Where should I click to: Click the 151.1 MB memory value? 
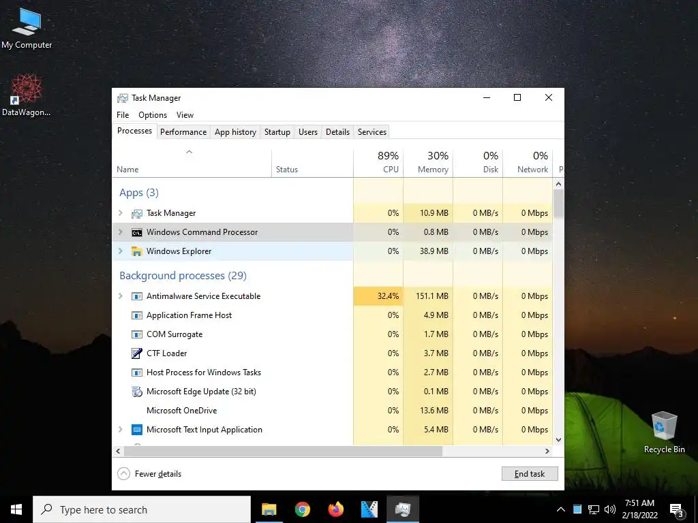pos(431,297)
